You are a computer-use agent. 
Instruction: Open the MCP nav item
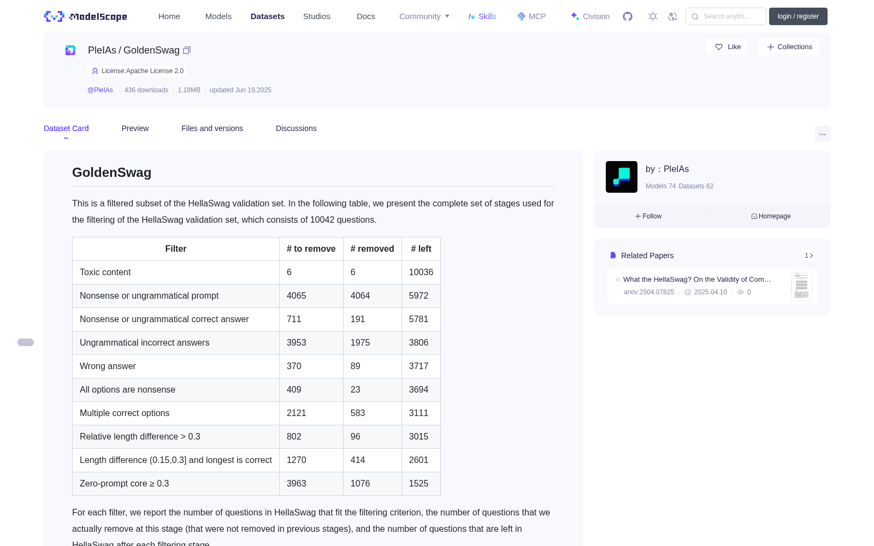pyautogui.click(x=532, y=16)
